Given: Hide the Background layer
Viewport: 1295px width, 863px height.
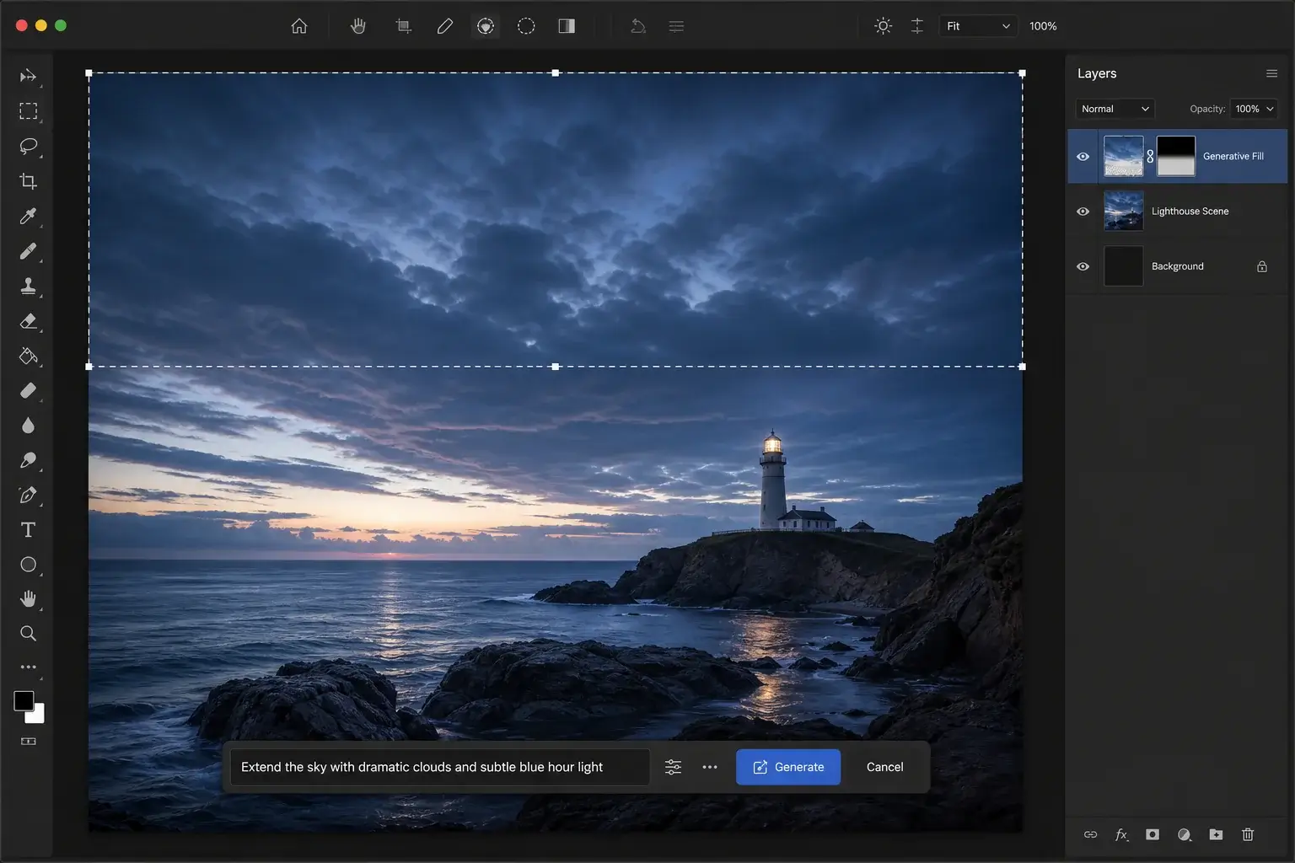Looking at the screenshot, I should click(x=1083, y=266).
